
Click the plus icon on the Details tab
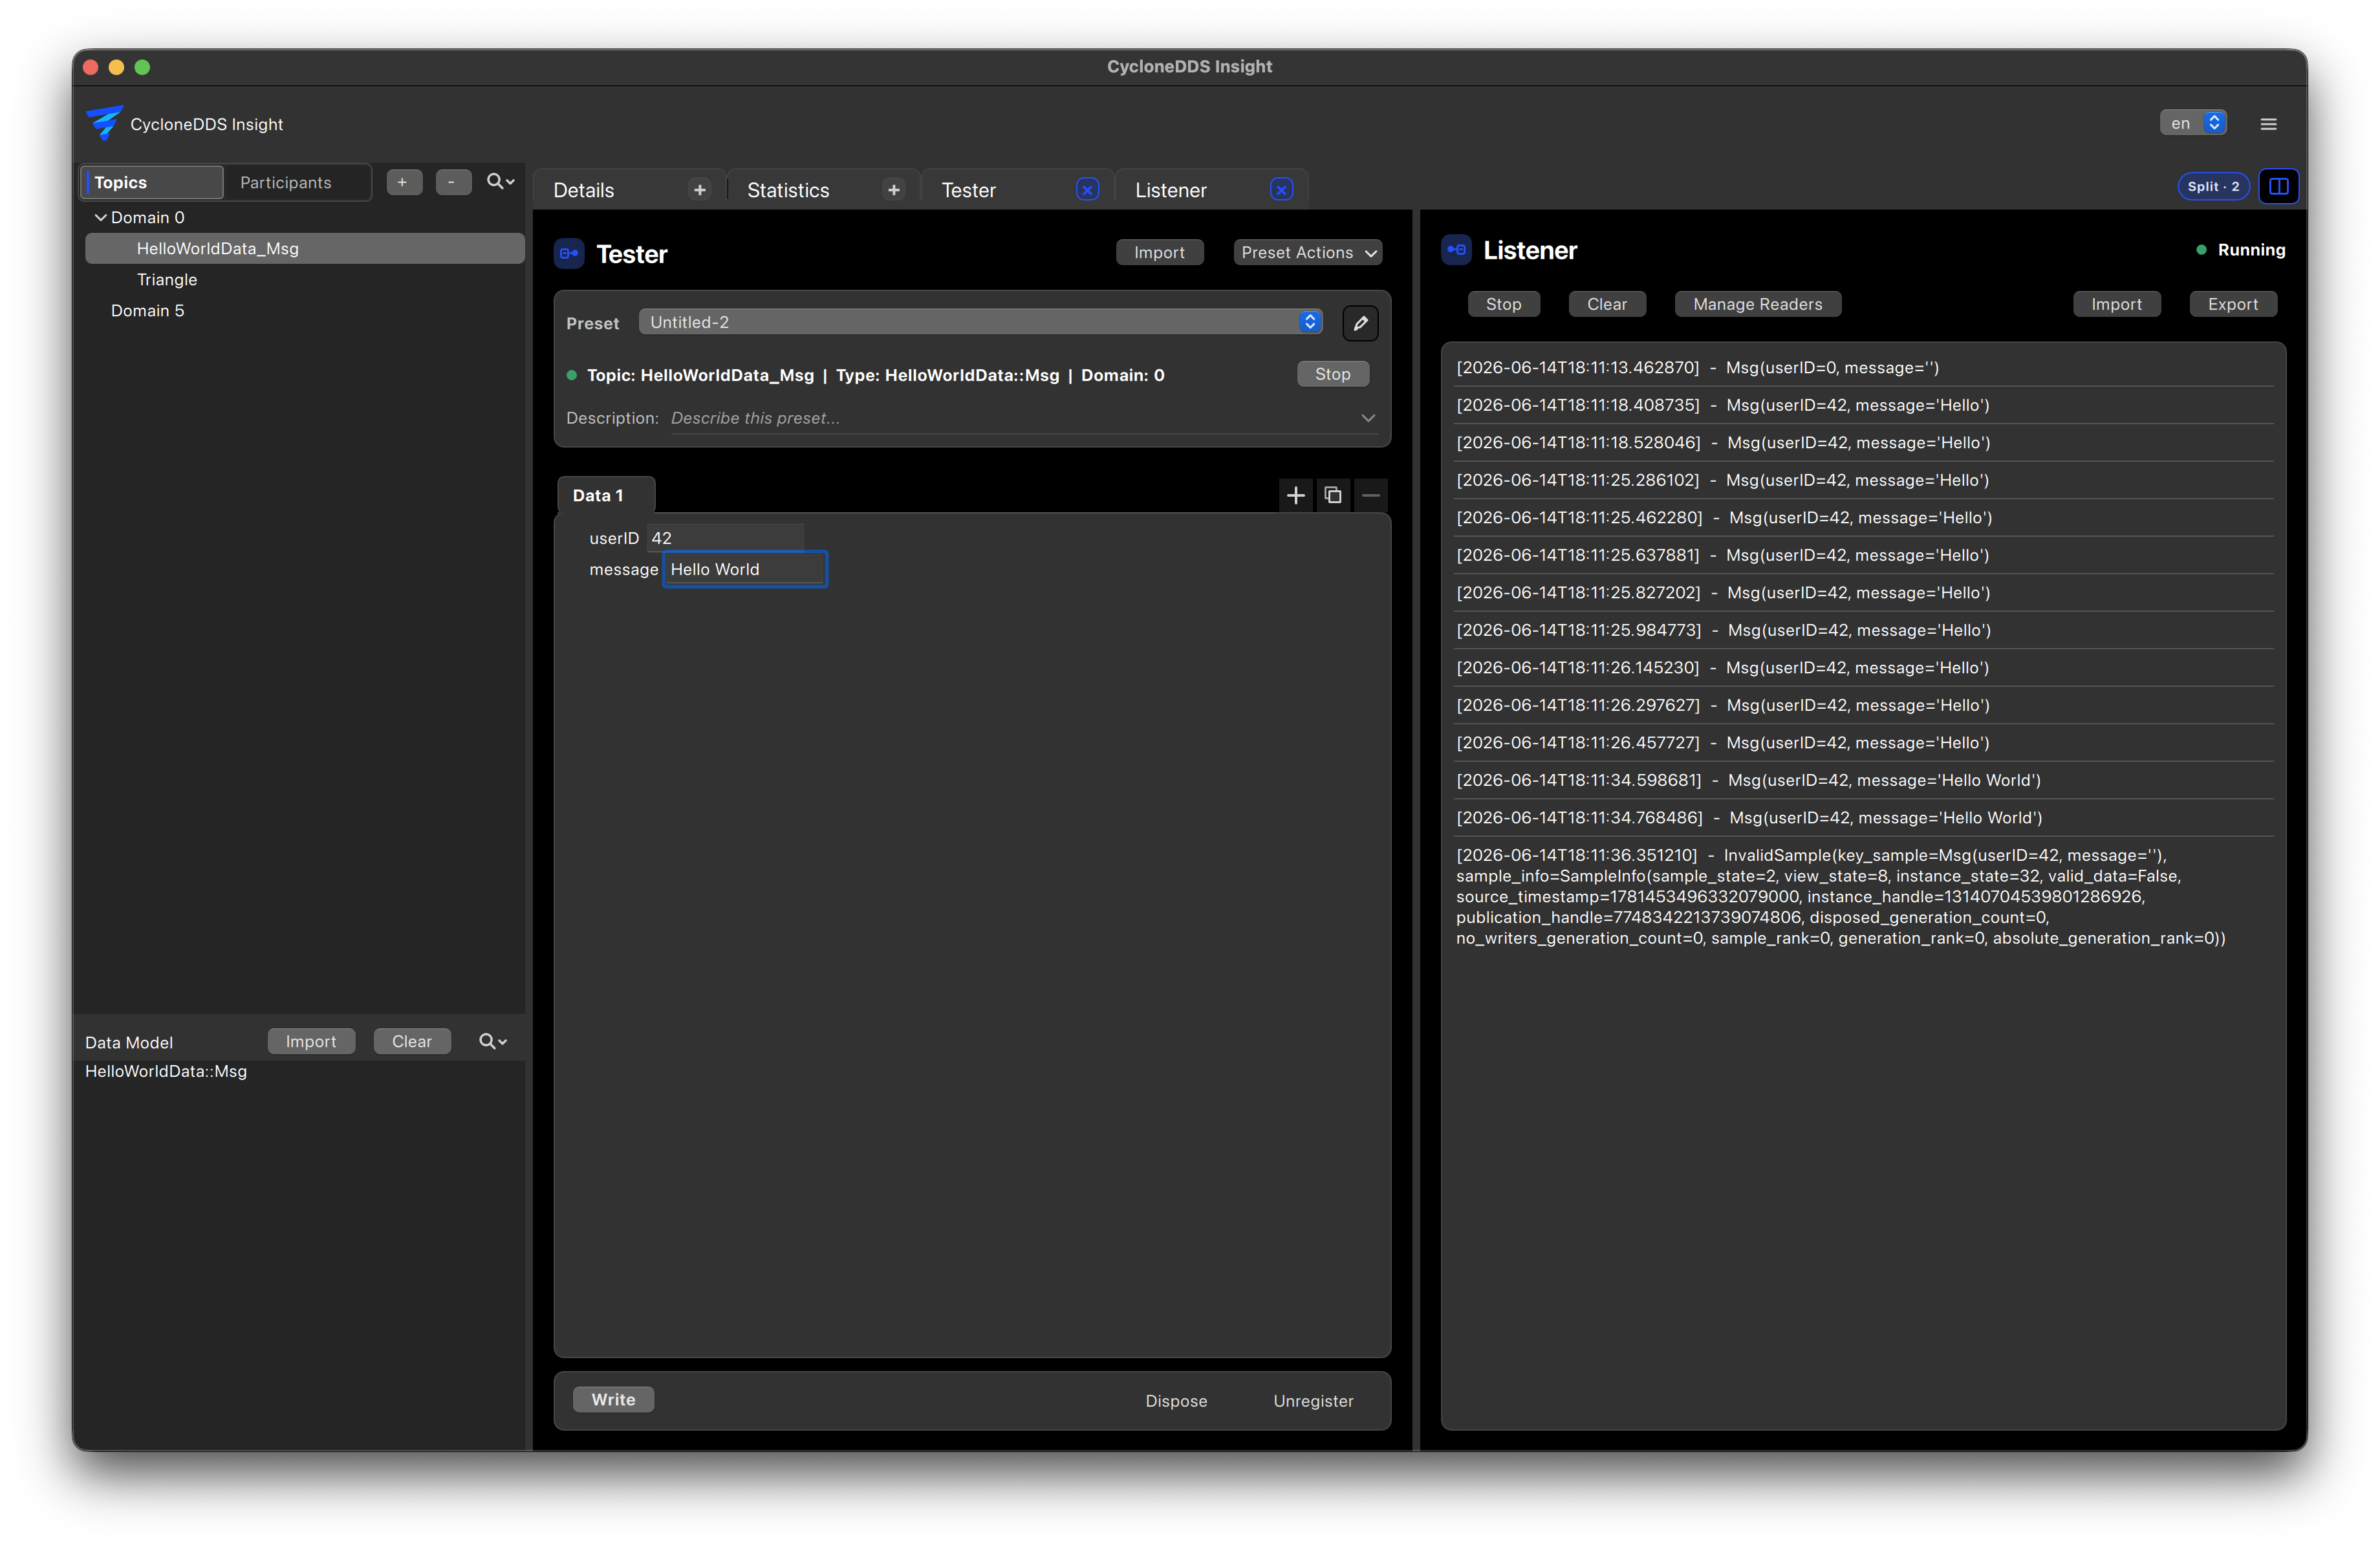pyautogui.click(x=700, y=190)
